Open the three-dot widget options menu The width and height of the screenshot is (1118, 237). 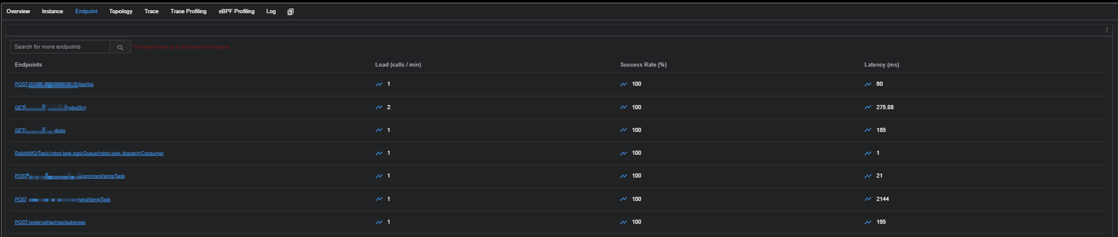point(1107,30)
